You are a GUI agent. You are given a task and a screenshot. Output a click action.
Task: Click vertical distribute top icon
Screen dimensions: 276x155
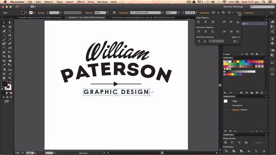pyautogui.click(x=199, y=31)
